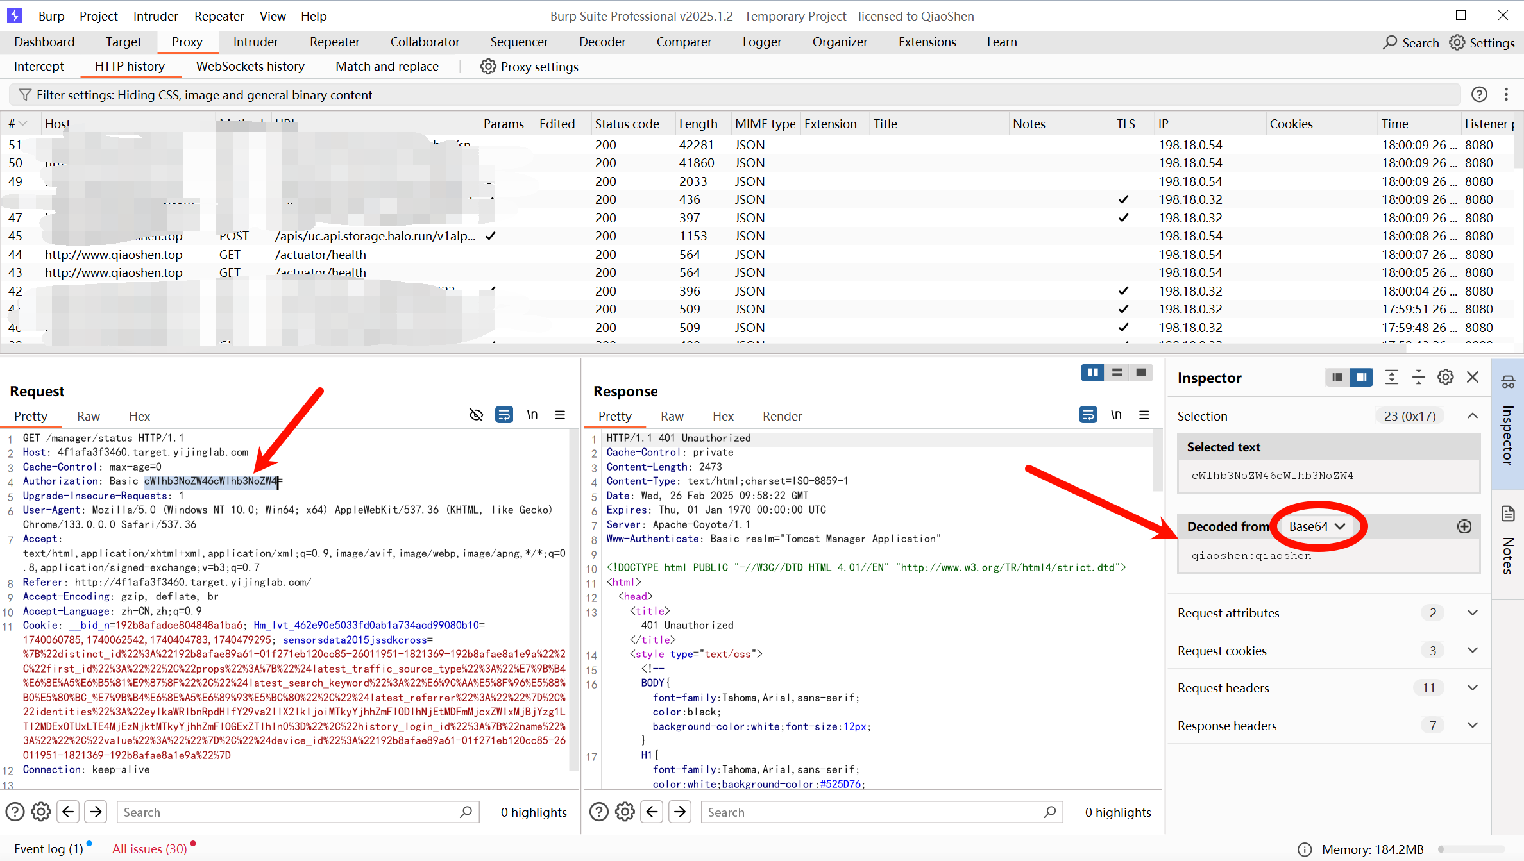This screenshot has width=1524, height=861.
Task: Click the request Search input field
Action: pos(289,812)
